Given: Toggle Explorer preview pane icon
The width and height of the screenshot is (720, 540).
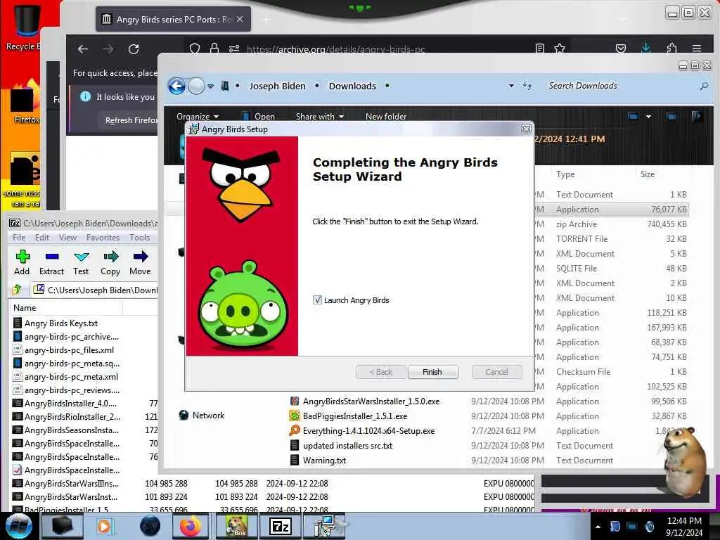Looking at the screenshot, I should [671, 116].
